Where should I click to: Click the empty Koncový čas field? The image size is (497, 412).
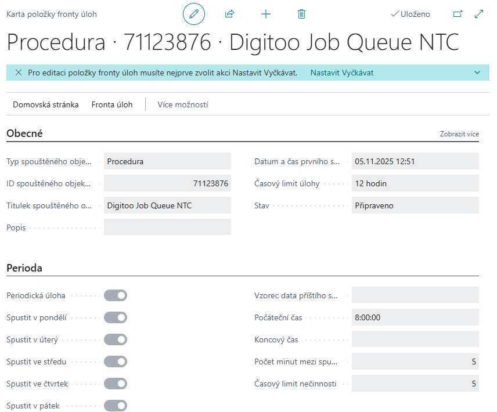click(x=415, y=339)
